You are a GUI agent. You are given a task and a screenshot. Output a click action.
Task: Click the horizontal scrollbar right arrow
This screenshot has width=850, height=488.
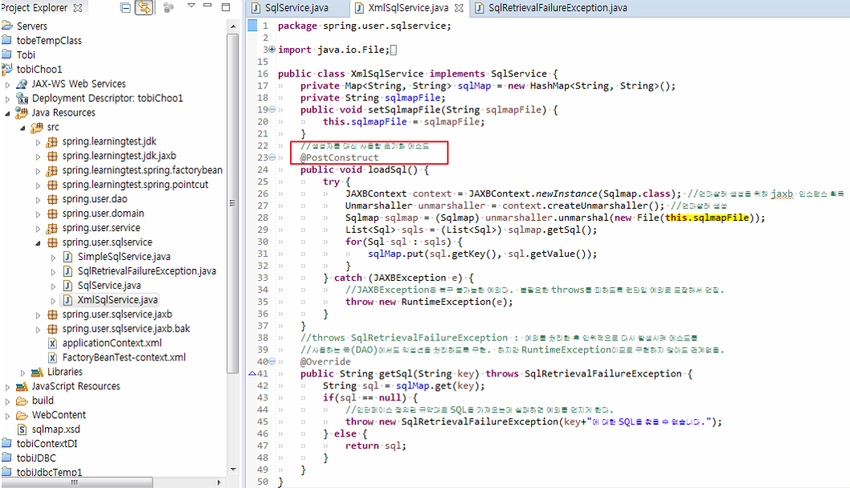click(219, 482)
